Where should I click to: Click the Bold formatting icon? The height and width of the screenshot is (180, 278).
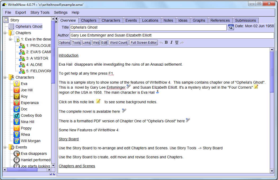166,42
